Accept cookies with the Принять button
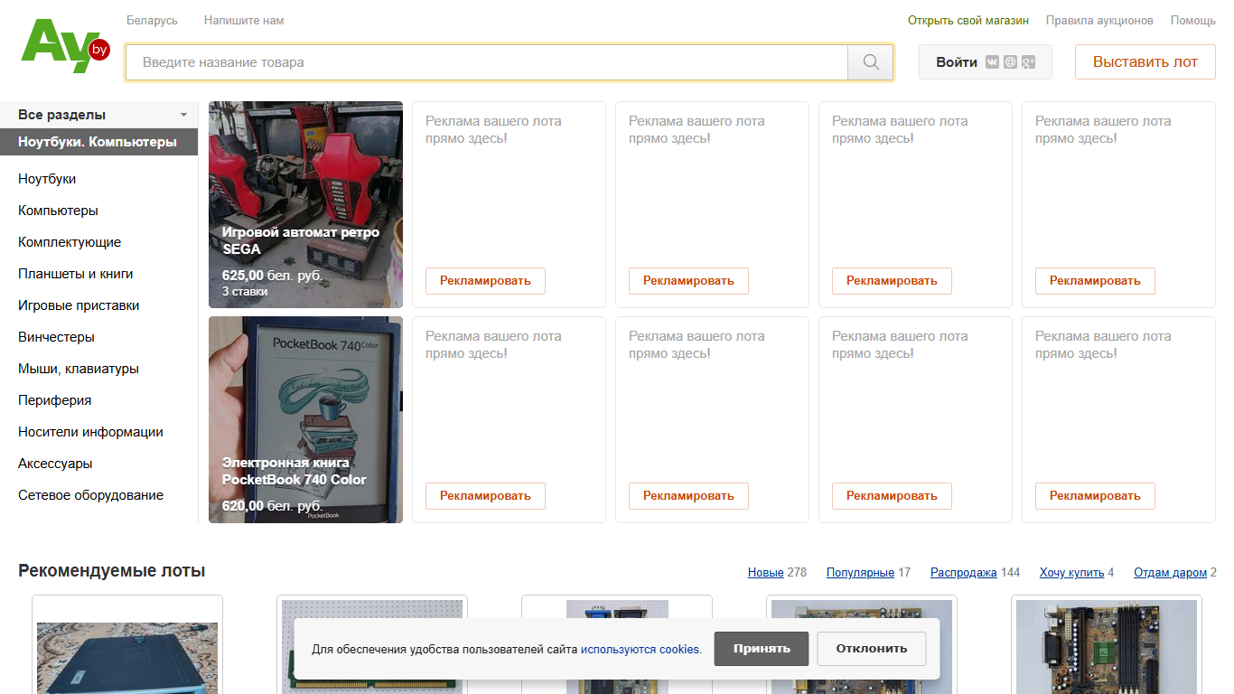This screenshot has height=694, width=1234. tap(762, 649)
